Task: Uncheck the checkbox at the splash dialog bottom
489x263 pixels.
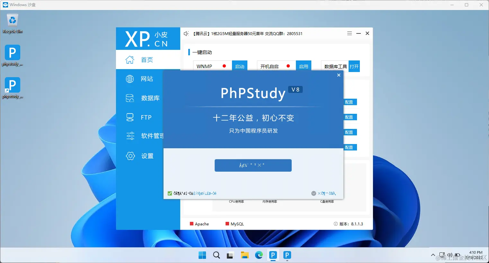Action: point(169,193)
